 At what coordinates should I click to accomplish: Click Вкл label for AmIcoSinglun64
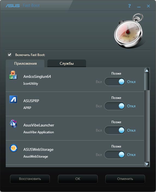99,82
